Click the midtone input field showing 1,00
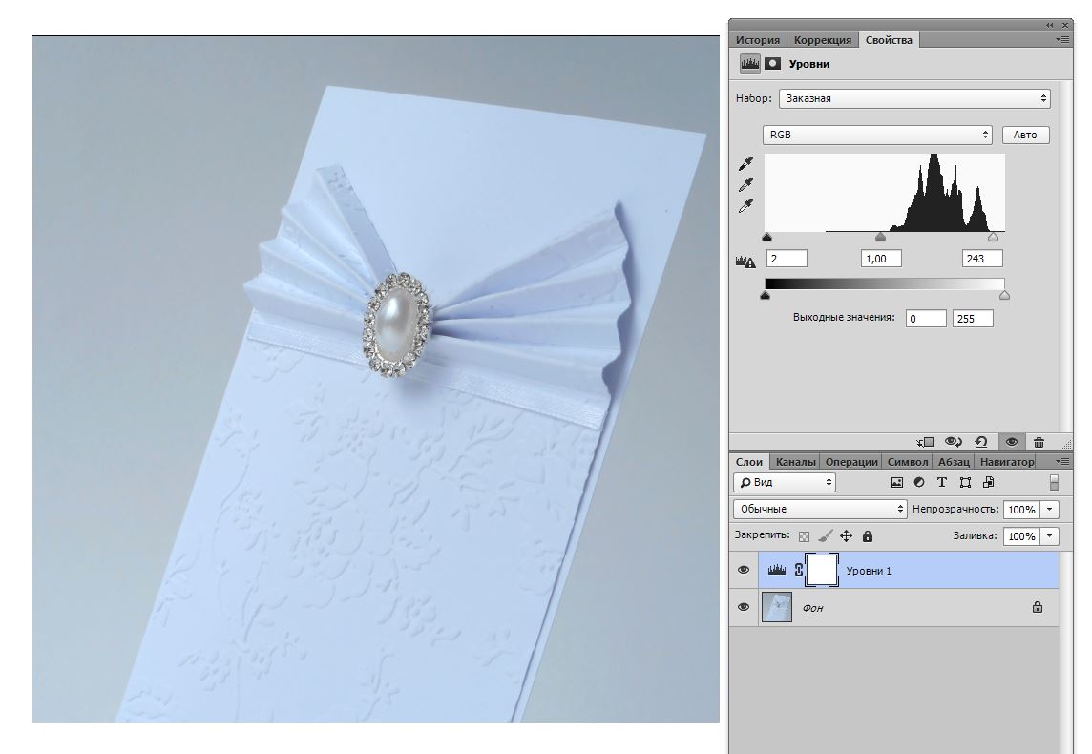 click(x=881, y=259)
